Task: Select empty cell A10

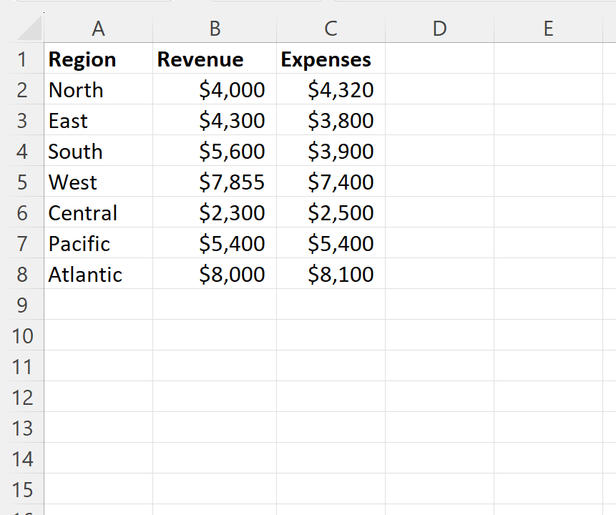Action: tap(98, 335)
